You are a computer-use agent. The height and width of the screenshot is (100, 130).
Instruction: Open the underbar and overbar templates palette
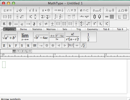click(x=71, y=17)
